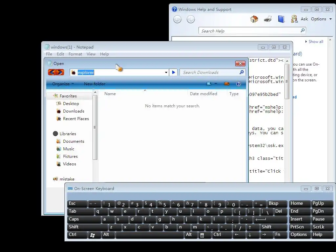Click Print icon in Windows Help
This screenshot has width=336, height=252.
point(268,19)
